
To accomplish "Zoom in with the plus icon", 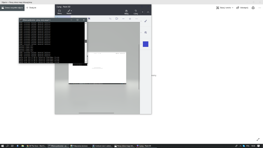I will (130, 19).
